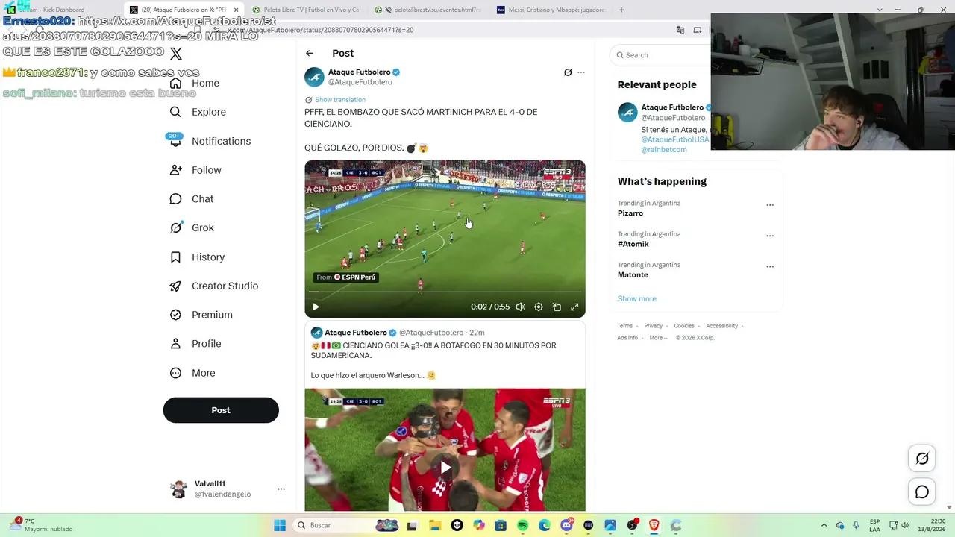
Task: Switch to the Pelota Libre TV tab
Action: (x=306, y=10)
